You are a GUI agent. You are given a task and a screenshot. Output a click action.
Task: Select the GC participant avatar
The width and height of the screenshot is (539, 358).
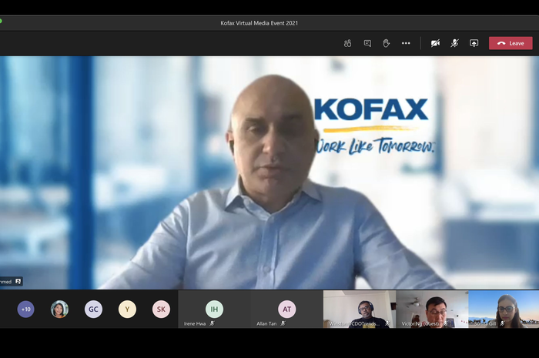tap(93, 309)
